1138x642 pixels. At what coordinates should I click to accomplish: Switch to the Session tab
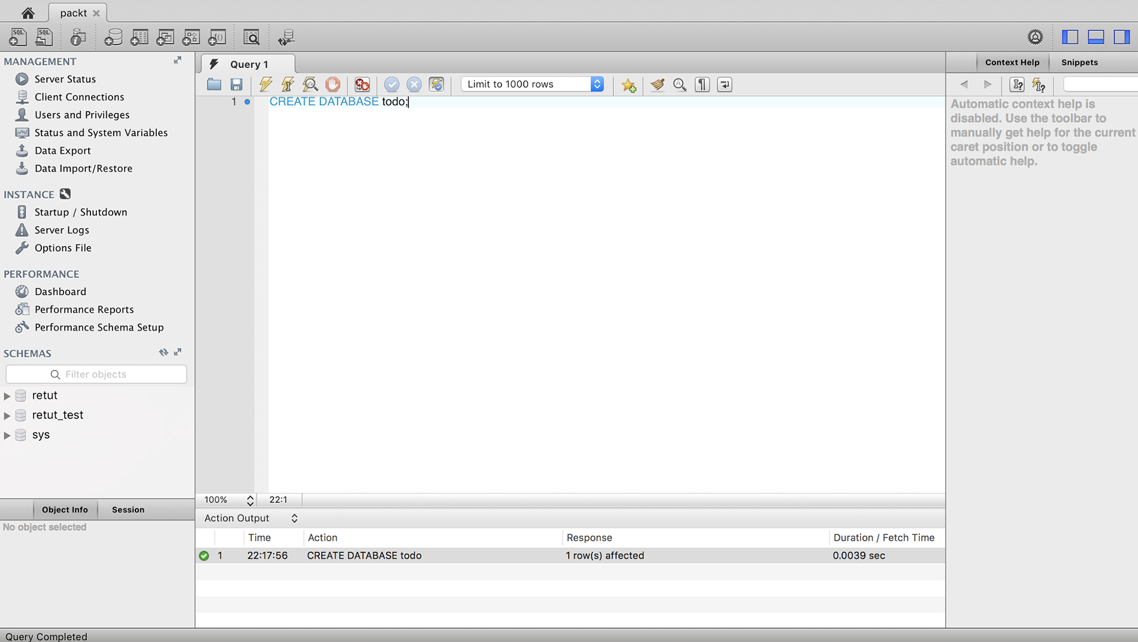click(128, 510)
